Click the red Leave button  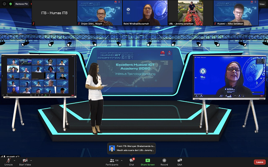click(x=260, y=162)
